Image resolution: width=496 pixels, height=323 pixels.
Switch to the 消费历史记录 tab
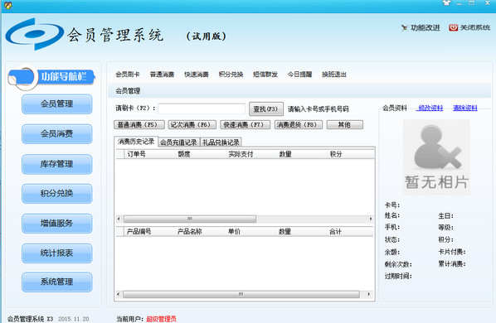pos(136,142)
